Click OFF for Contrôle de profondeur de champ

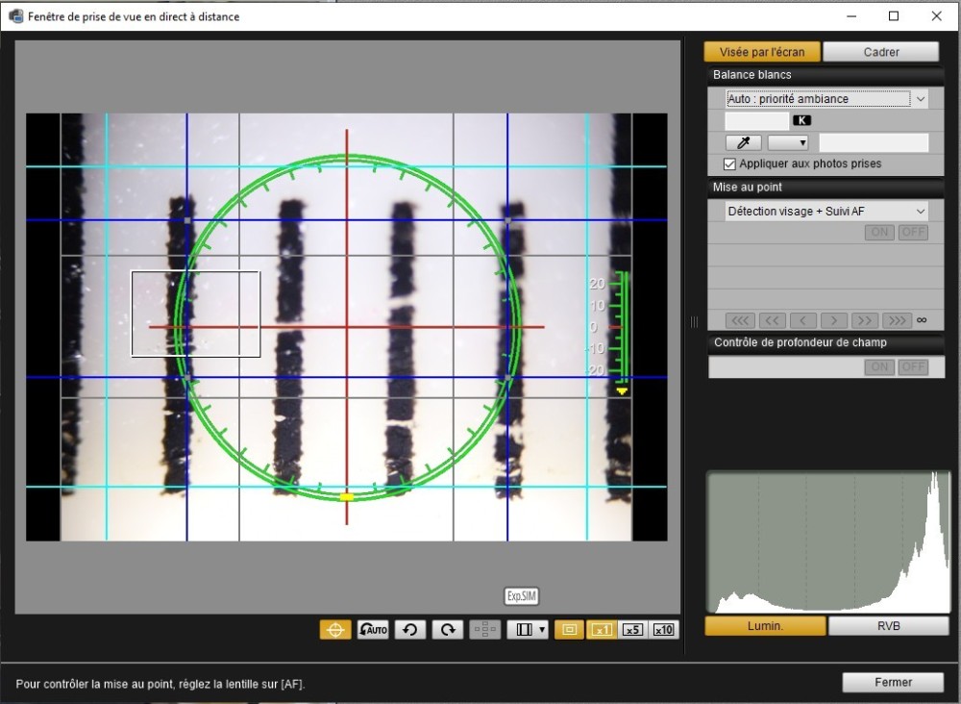pos(913,366)
